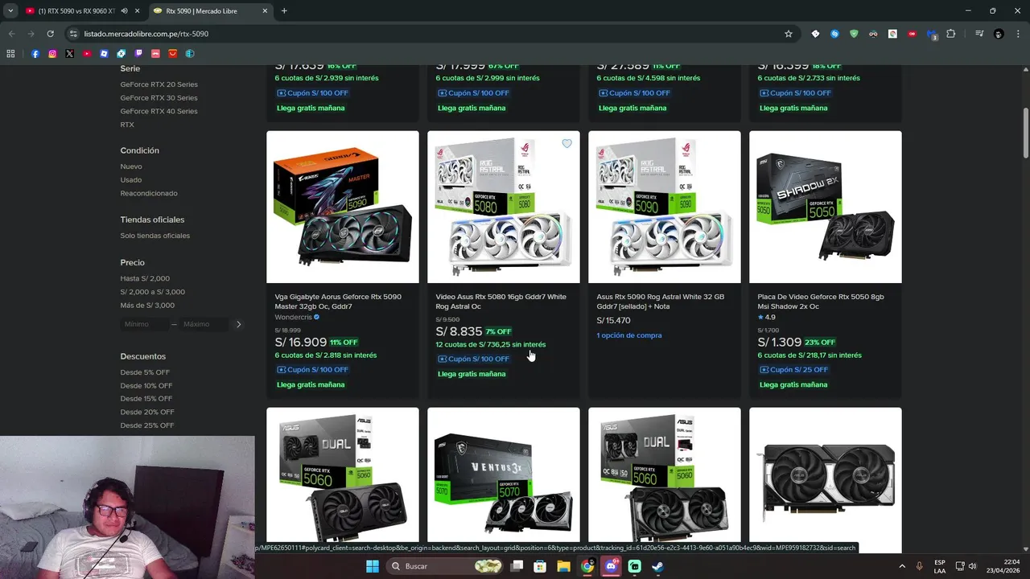1030x579 pixels.
Task: Open green shield adblock extension
Action: click(x=854, y=34)
